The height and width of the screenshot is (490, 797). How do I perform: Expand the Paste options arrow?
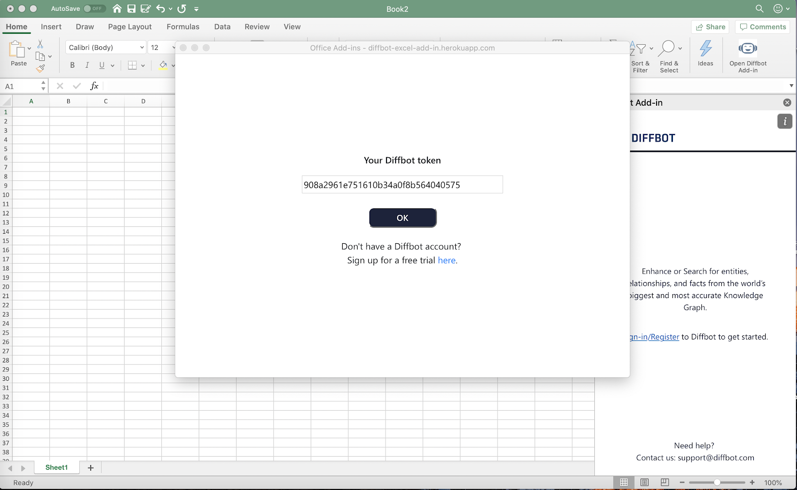point(29,49)
